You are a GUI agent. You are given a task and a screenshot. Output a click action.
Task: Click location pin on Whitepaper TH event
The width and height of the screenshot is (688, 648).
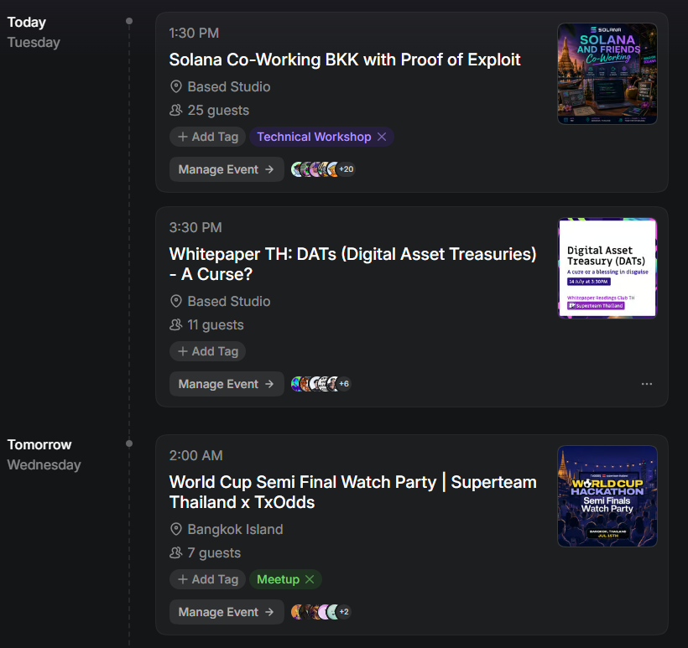[x=176, y=302]
